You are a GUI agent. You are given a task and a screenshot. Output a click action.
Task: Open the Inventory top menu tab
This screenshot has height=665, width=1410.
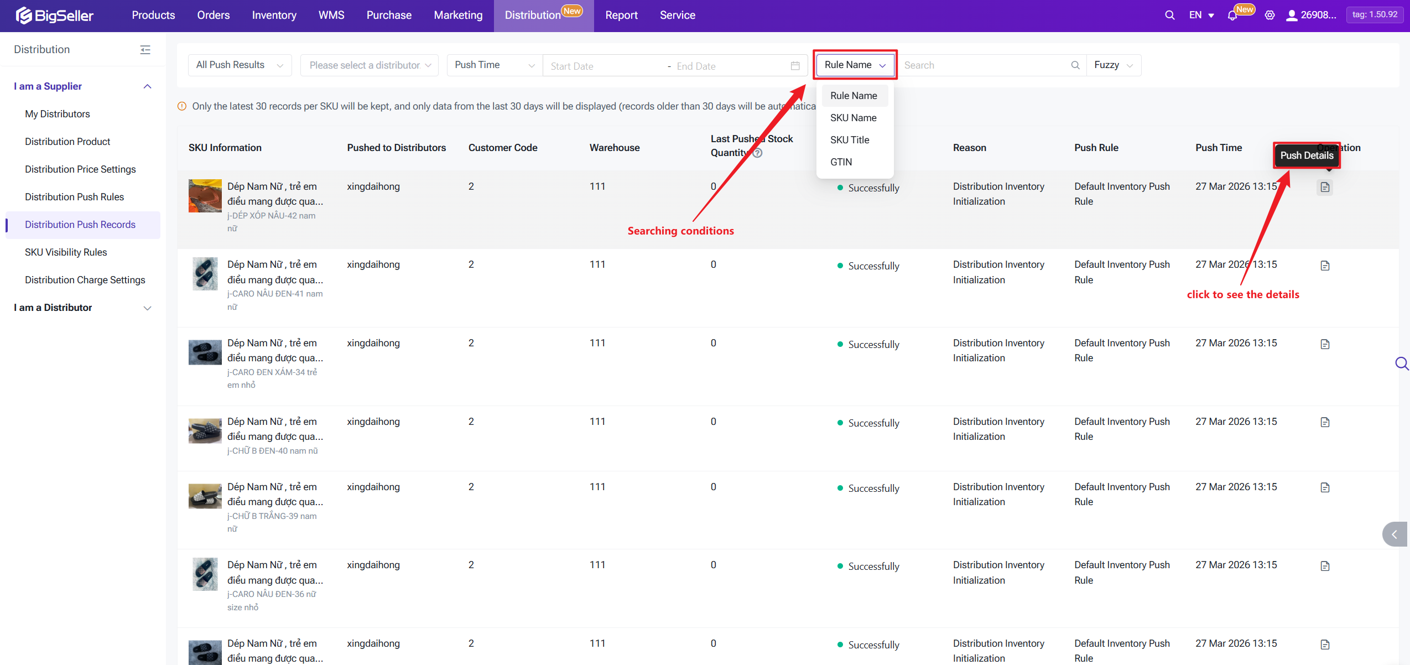click(x=274, y=15)
